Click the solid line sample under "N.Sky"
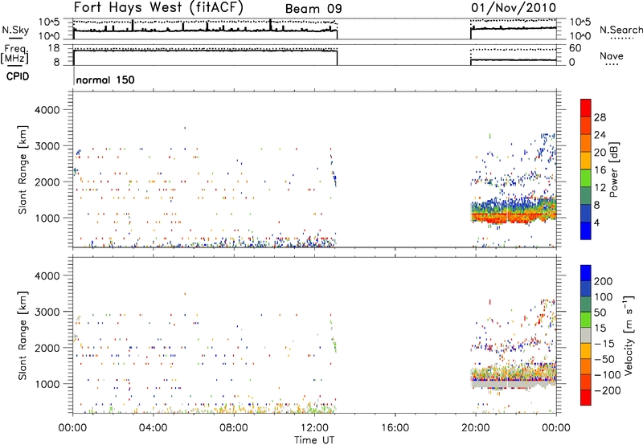The height and width of the screenshot is (445, 643). 15,39
